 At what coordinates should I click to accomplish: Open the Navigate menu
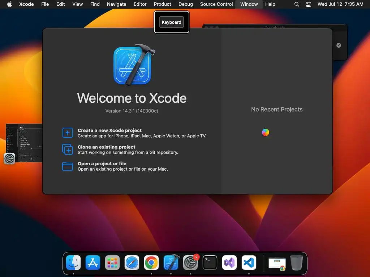click(117, 4)
